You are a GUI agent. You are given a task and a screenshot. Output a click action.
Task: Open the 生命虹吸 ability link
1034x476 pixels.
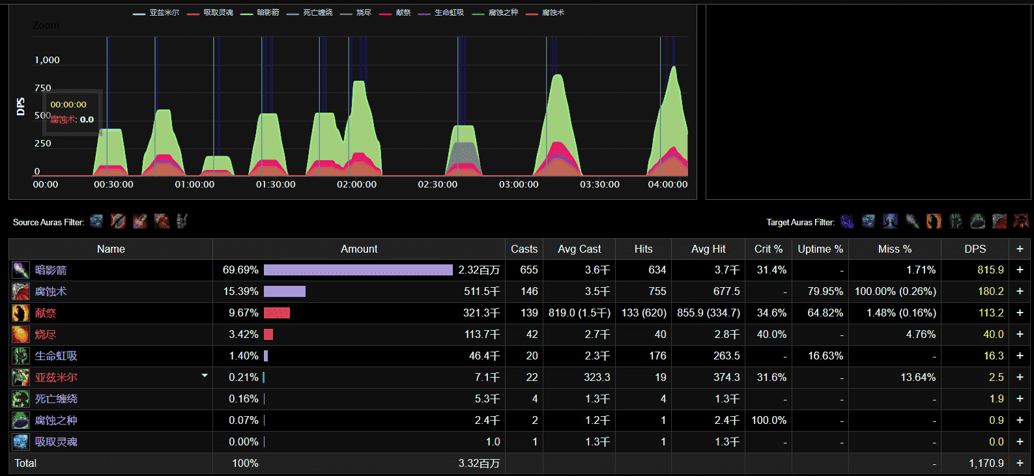56,356
